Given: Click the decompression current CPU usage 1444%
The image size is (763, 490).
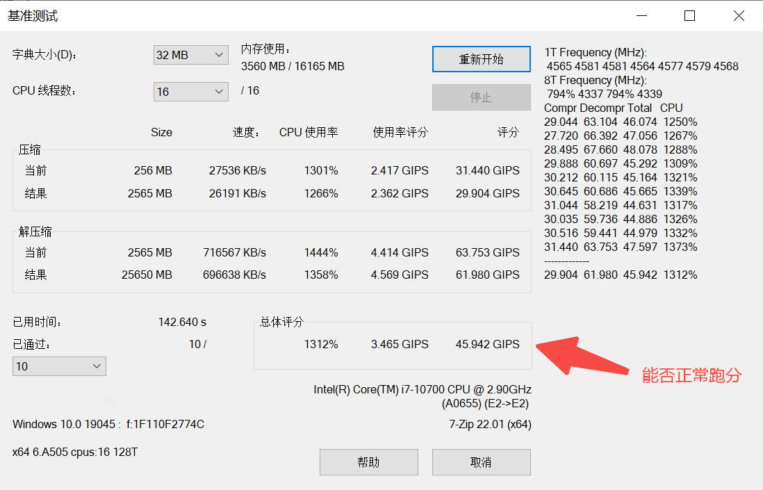Looking at the screenshot, I should tap(321, 252).
